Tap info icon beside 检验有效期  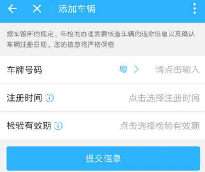coord(58,126)
